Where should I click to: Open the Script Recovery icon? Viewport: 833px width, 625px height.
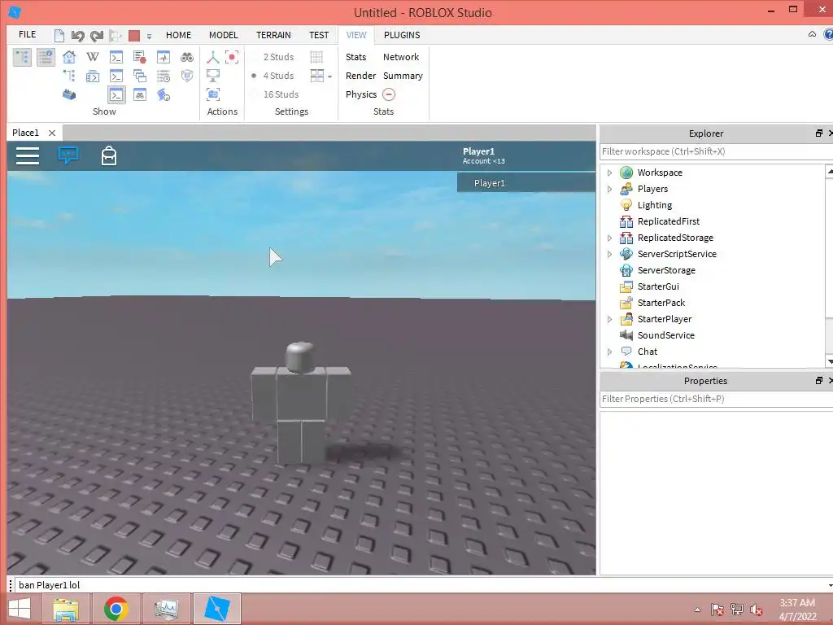tap(163, 94)
